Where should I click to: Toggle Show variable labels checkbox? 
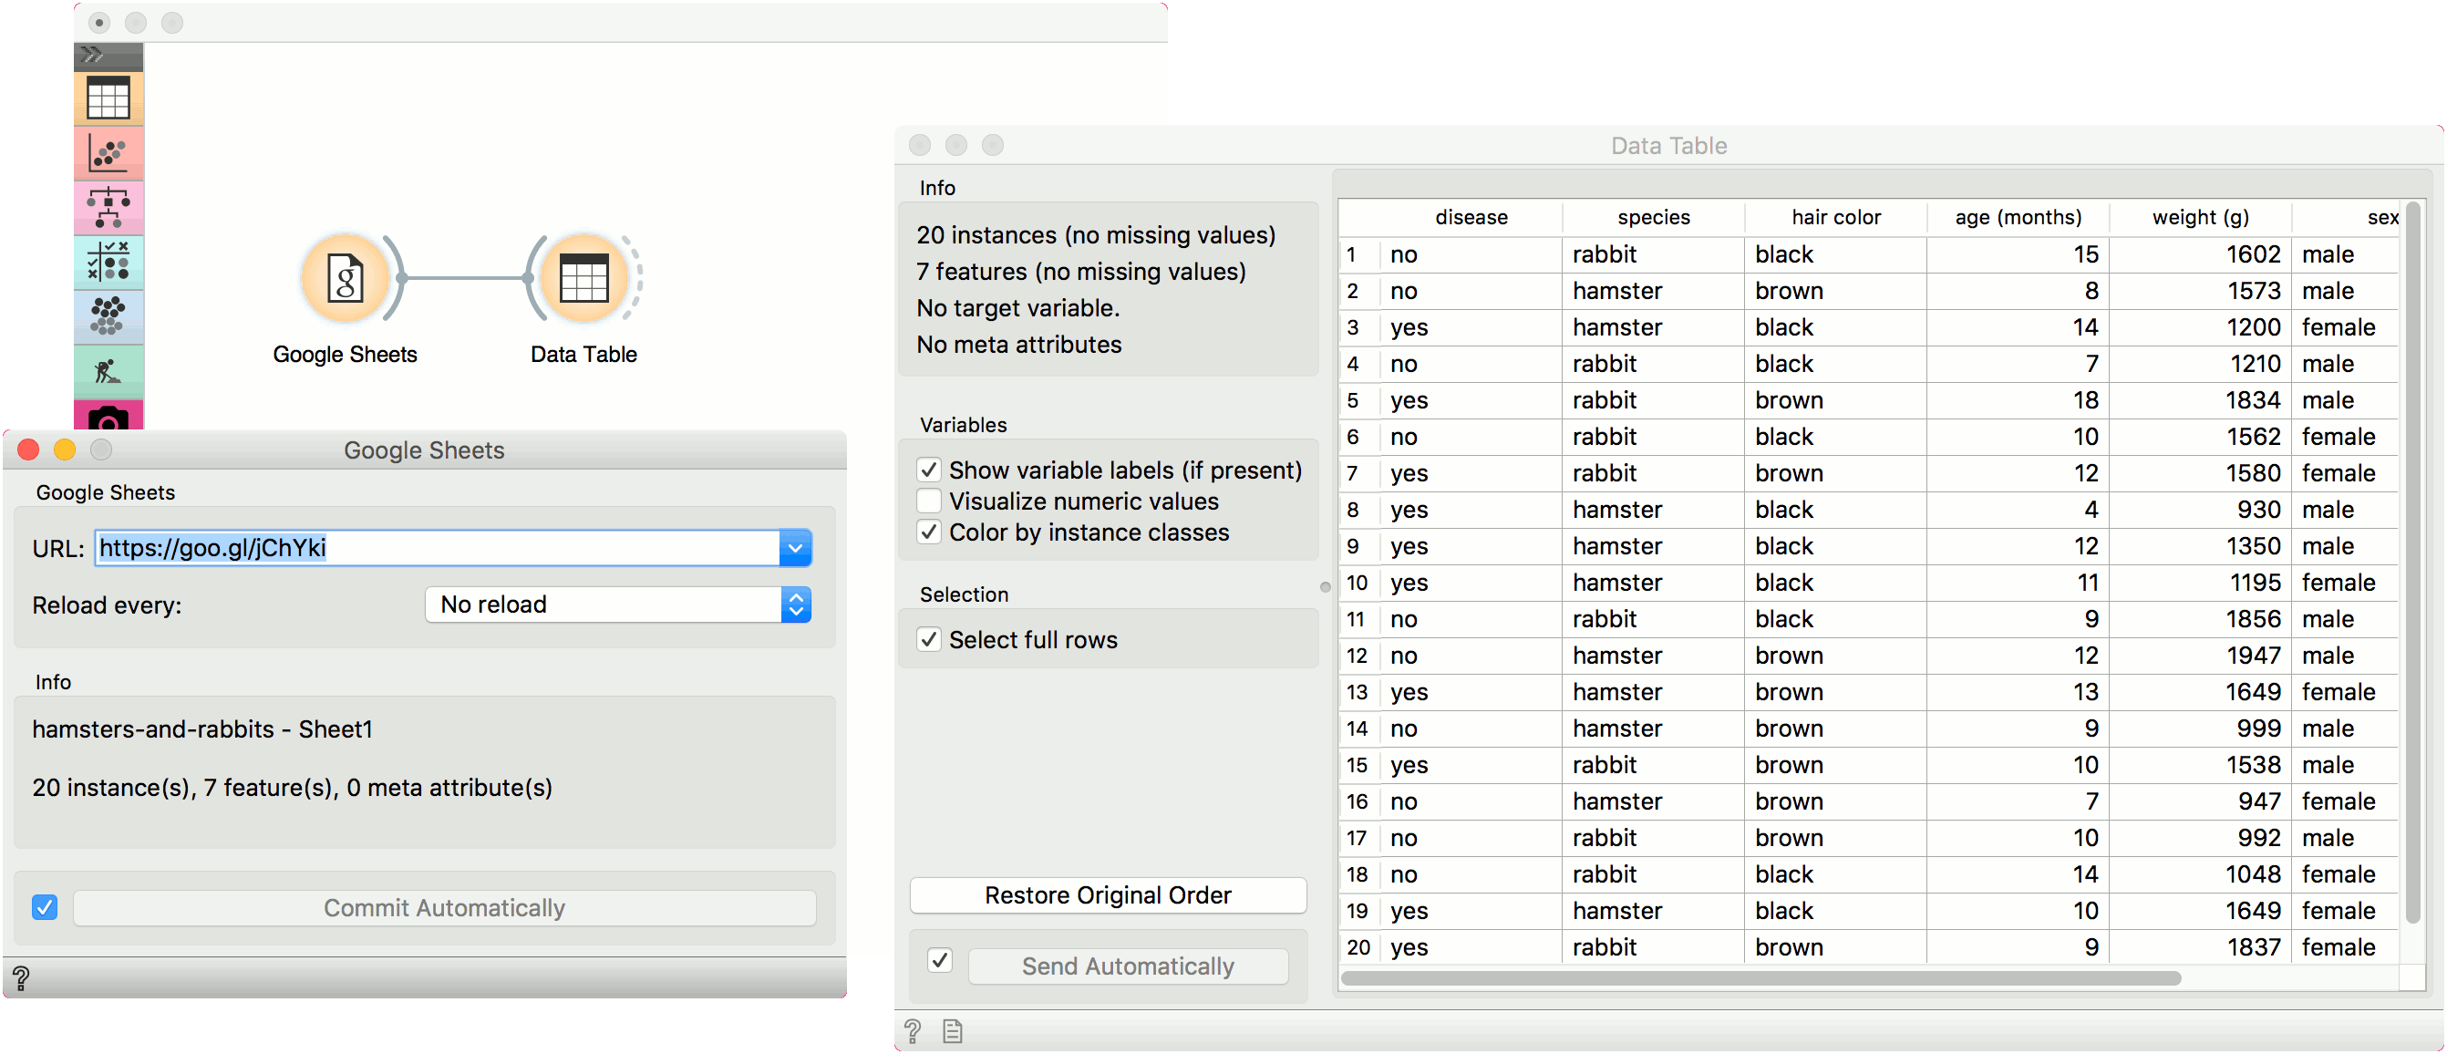click(x=929, y=470)
